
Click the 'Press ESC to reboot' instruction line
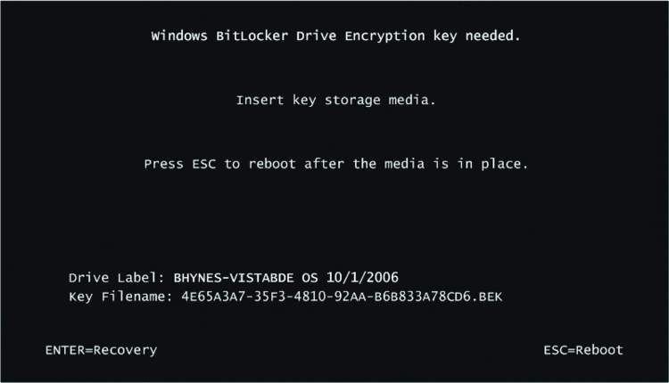[335, 164]
